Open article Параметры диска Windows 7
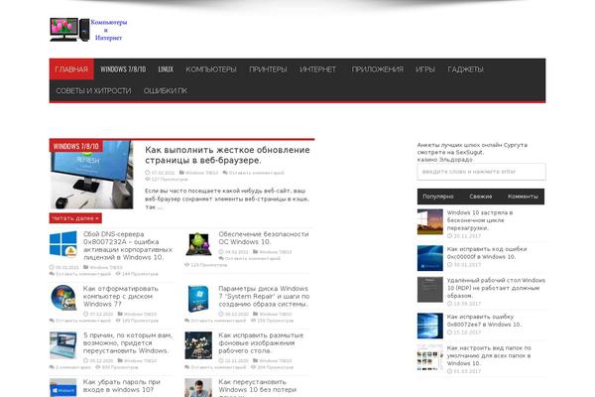This screenshot has width=595, height=397. 264,297
